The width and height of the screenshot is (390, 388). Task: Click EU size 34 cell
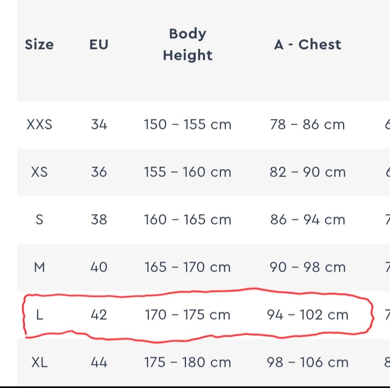(x=99, y=124)
